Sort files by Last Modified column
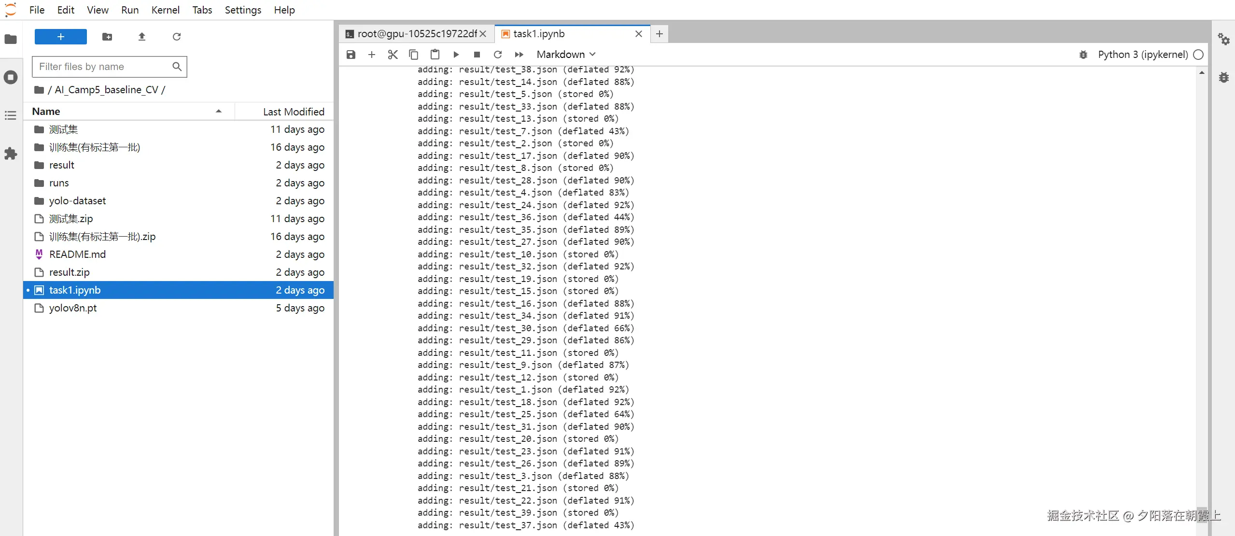The image size is (1235, 536). pyautogui.click(x=293, y=112)
